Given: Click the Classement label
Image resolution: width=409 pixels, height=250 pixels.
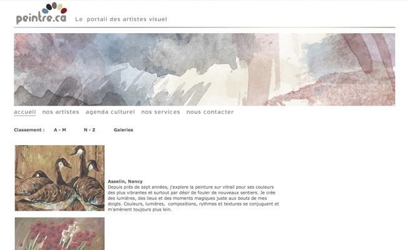Looking at the screenshot, I should click(29, 130).
